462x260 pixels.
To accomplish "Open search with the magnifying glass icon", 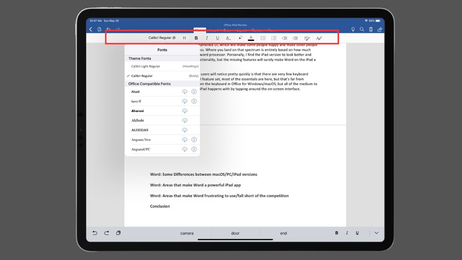I will click(x=362, y=29).
